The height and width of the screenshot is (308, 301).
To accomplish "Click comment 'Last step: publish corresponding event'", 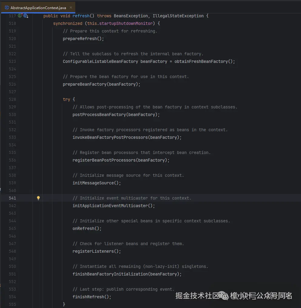I will [x=123, y=289].
